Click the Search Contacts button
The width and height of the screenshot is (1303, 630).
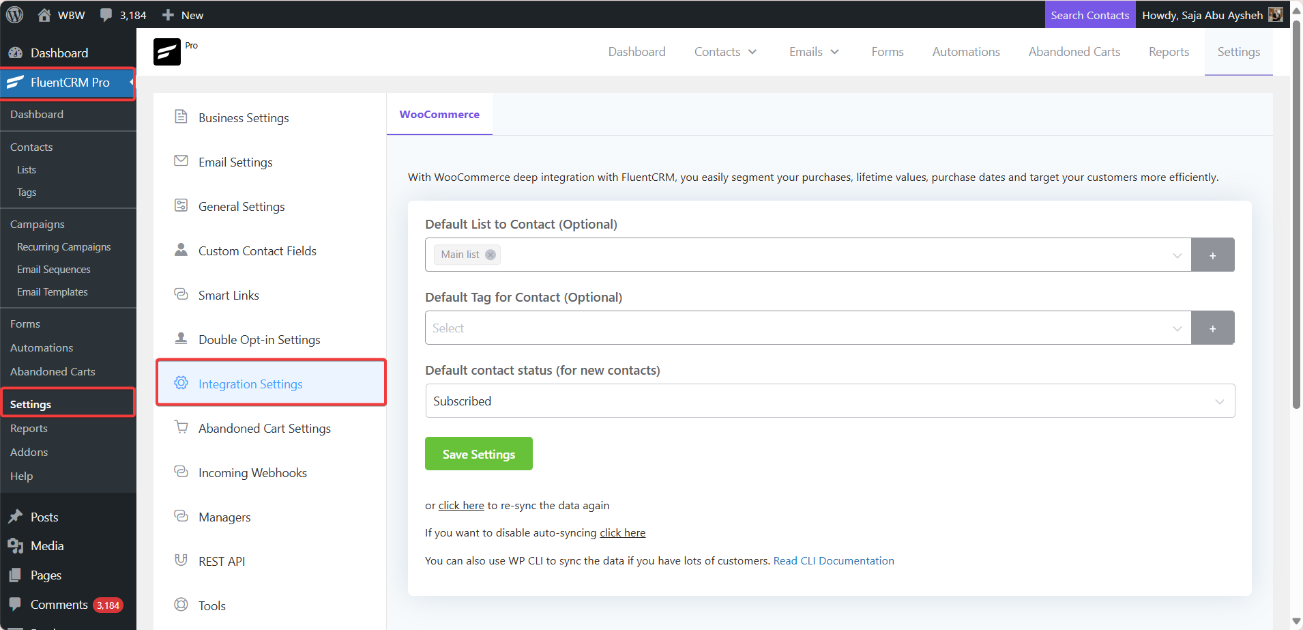1090,15
